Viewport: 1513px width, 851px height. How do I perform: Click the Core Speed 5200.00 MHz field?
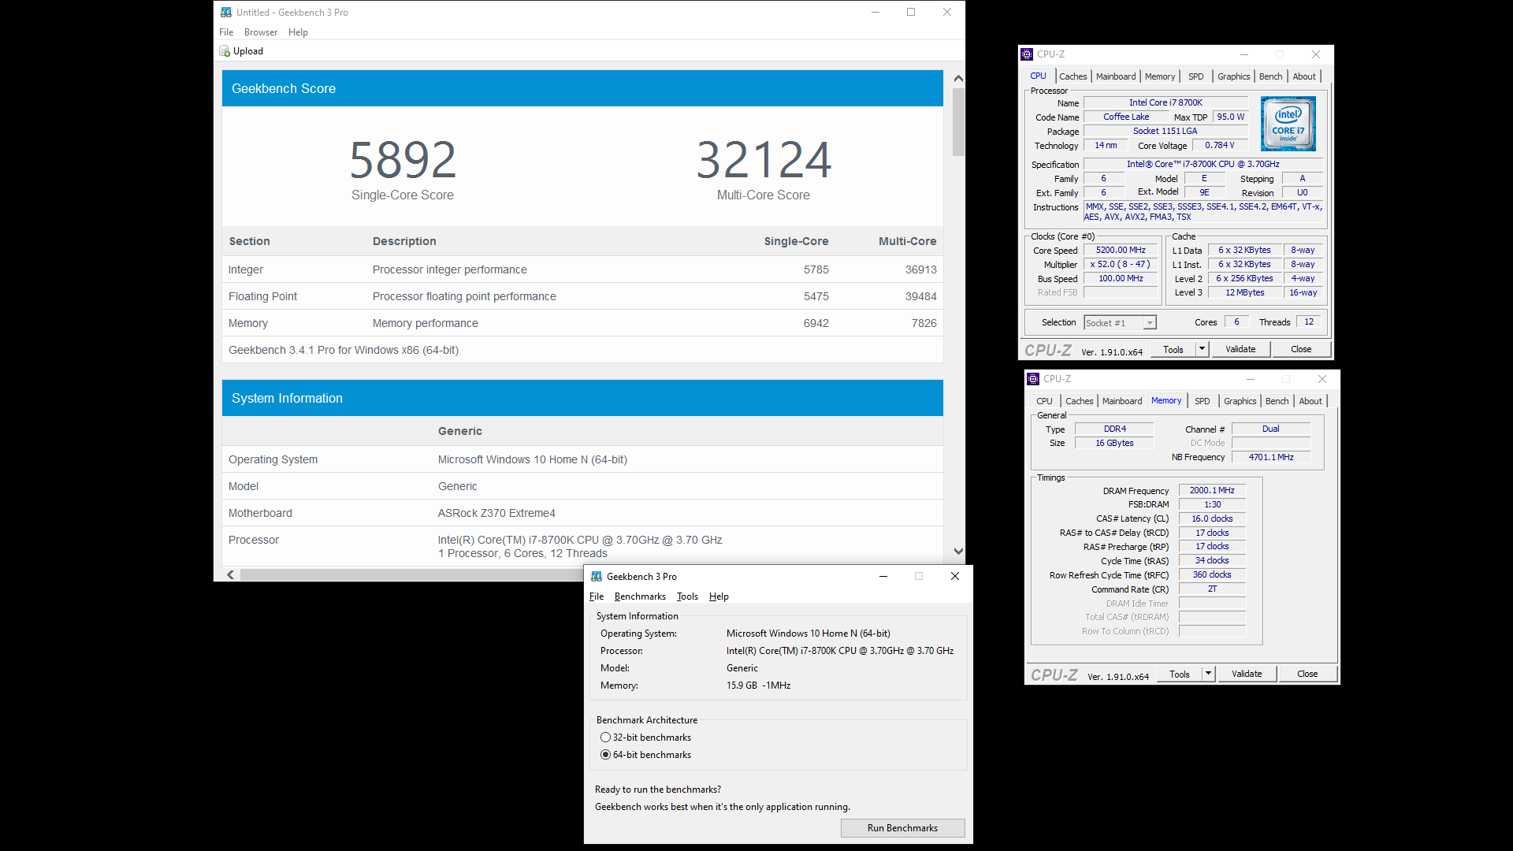(x=1121, y=250)
